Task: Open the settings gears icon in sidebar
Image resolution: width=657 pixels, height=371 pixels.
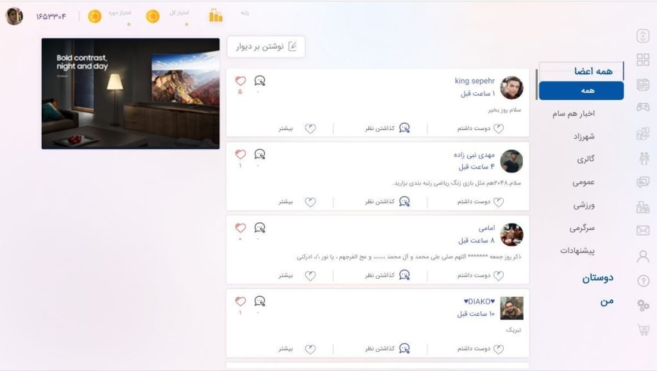Action: pos(643,305)
